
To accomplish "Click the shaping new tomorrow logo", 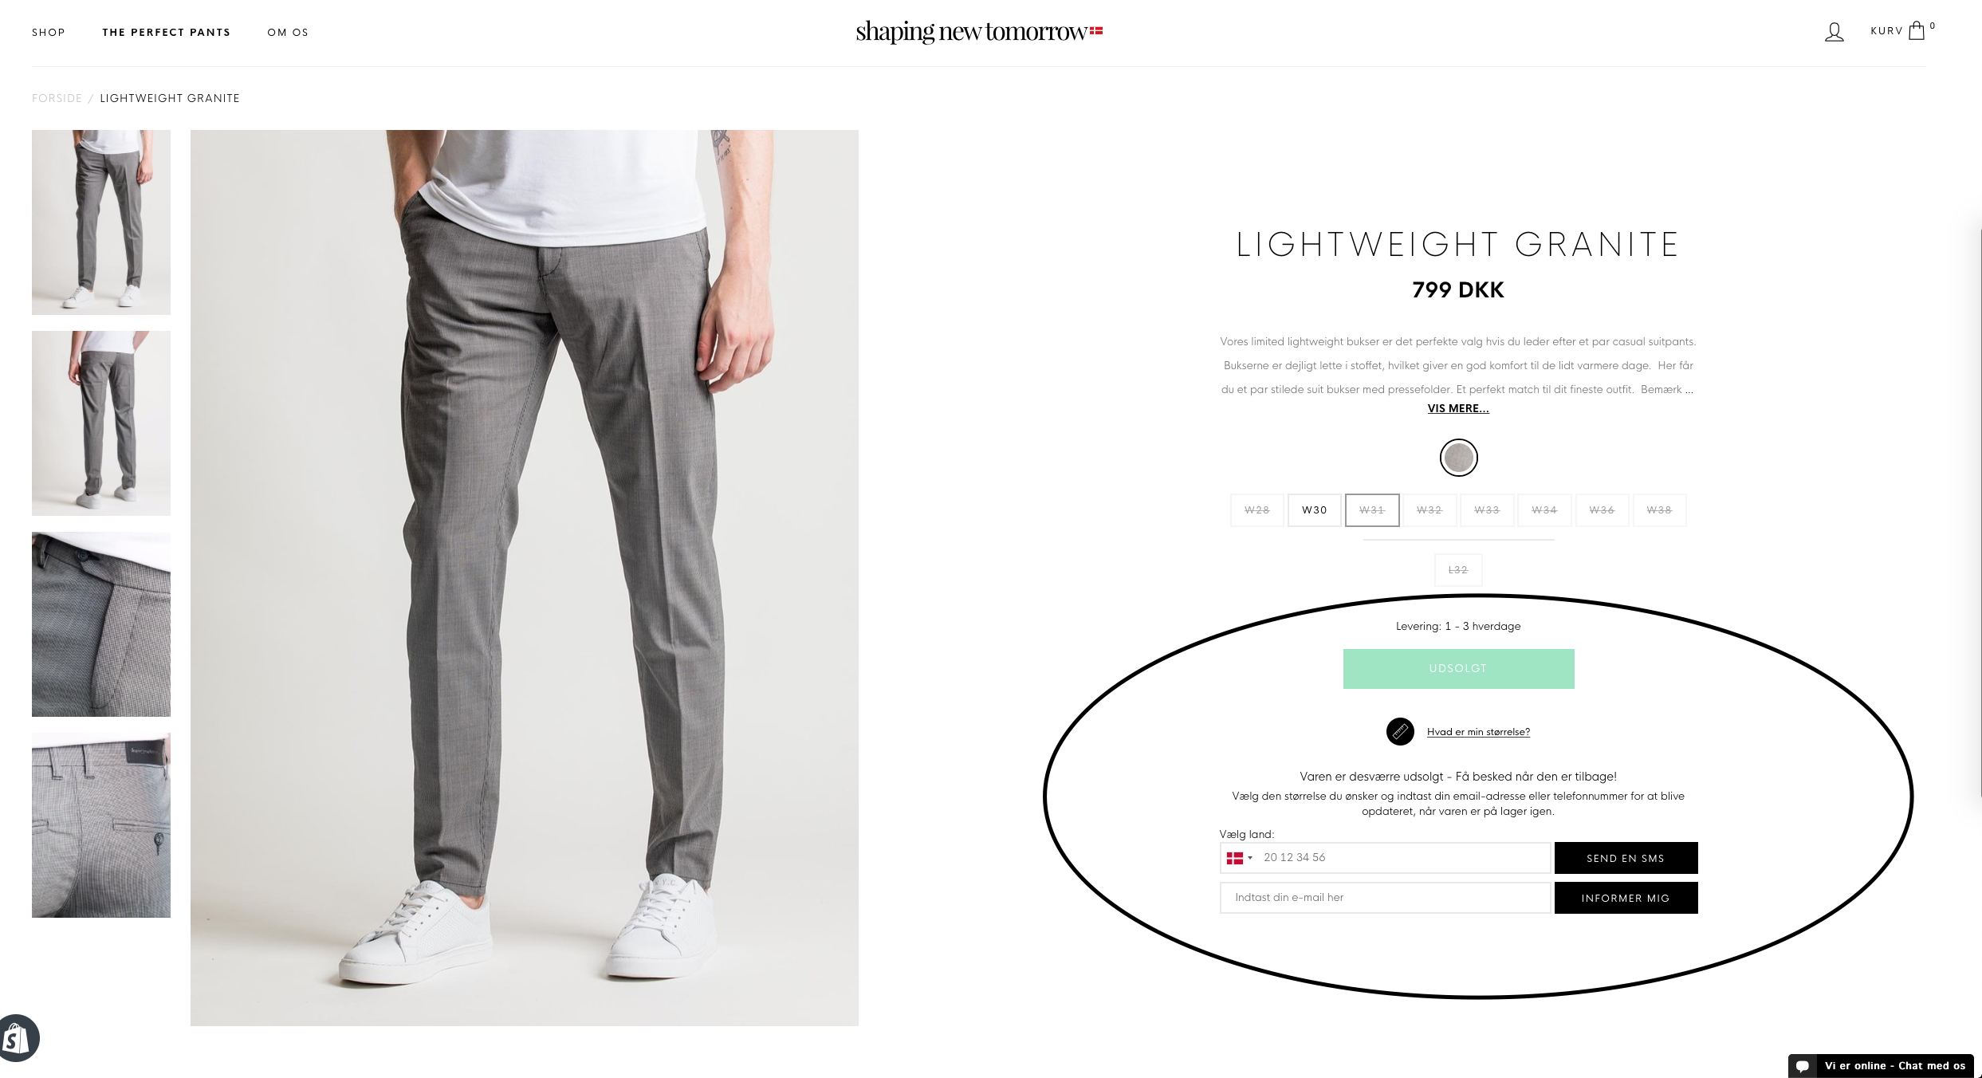I will pyautogui.click(x=971, y=32).
